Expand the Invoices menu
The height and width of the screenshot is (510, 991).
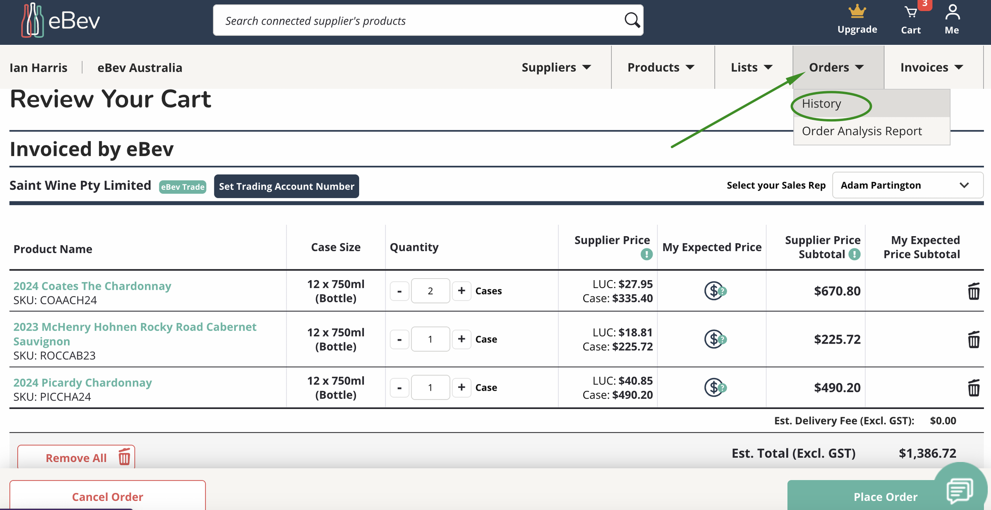click(x=932, y=68)
